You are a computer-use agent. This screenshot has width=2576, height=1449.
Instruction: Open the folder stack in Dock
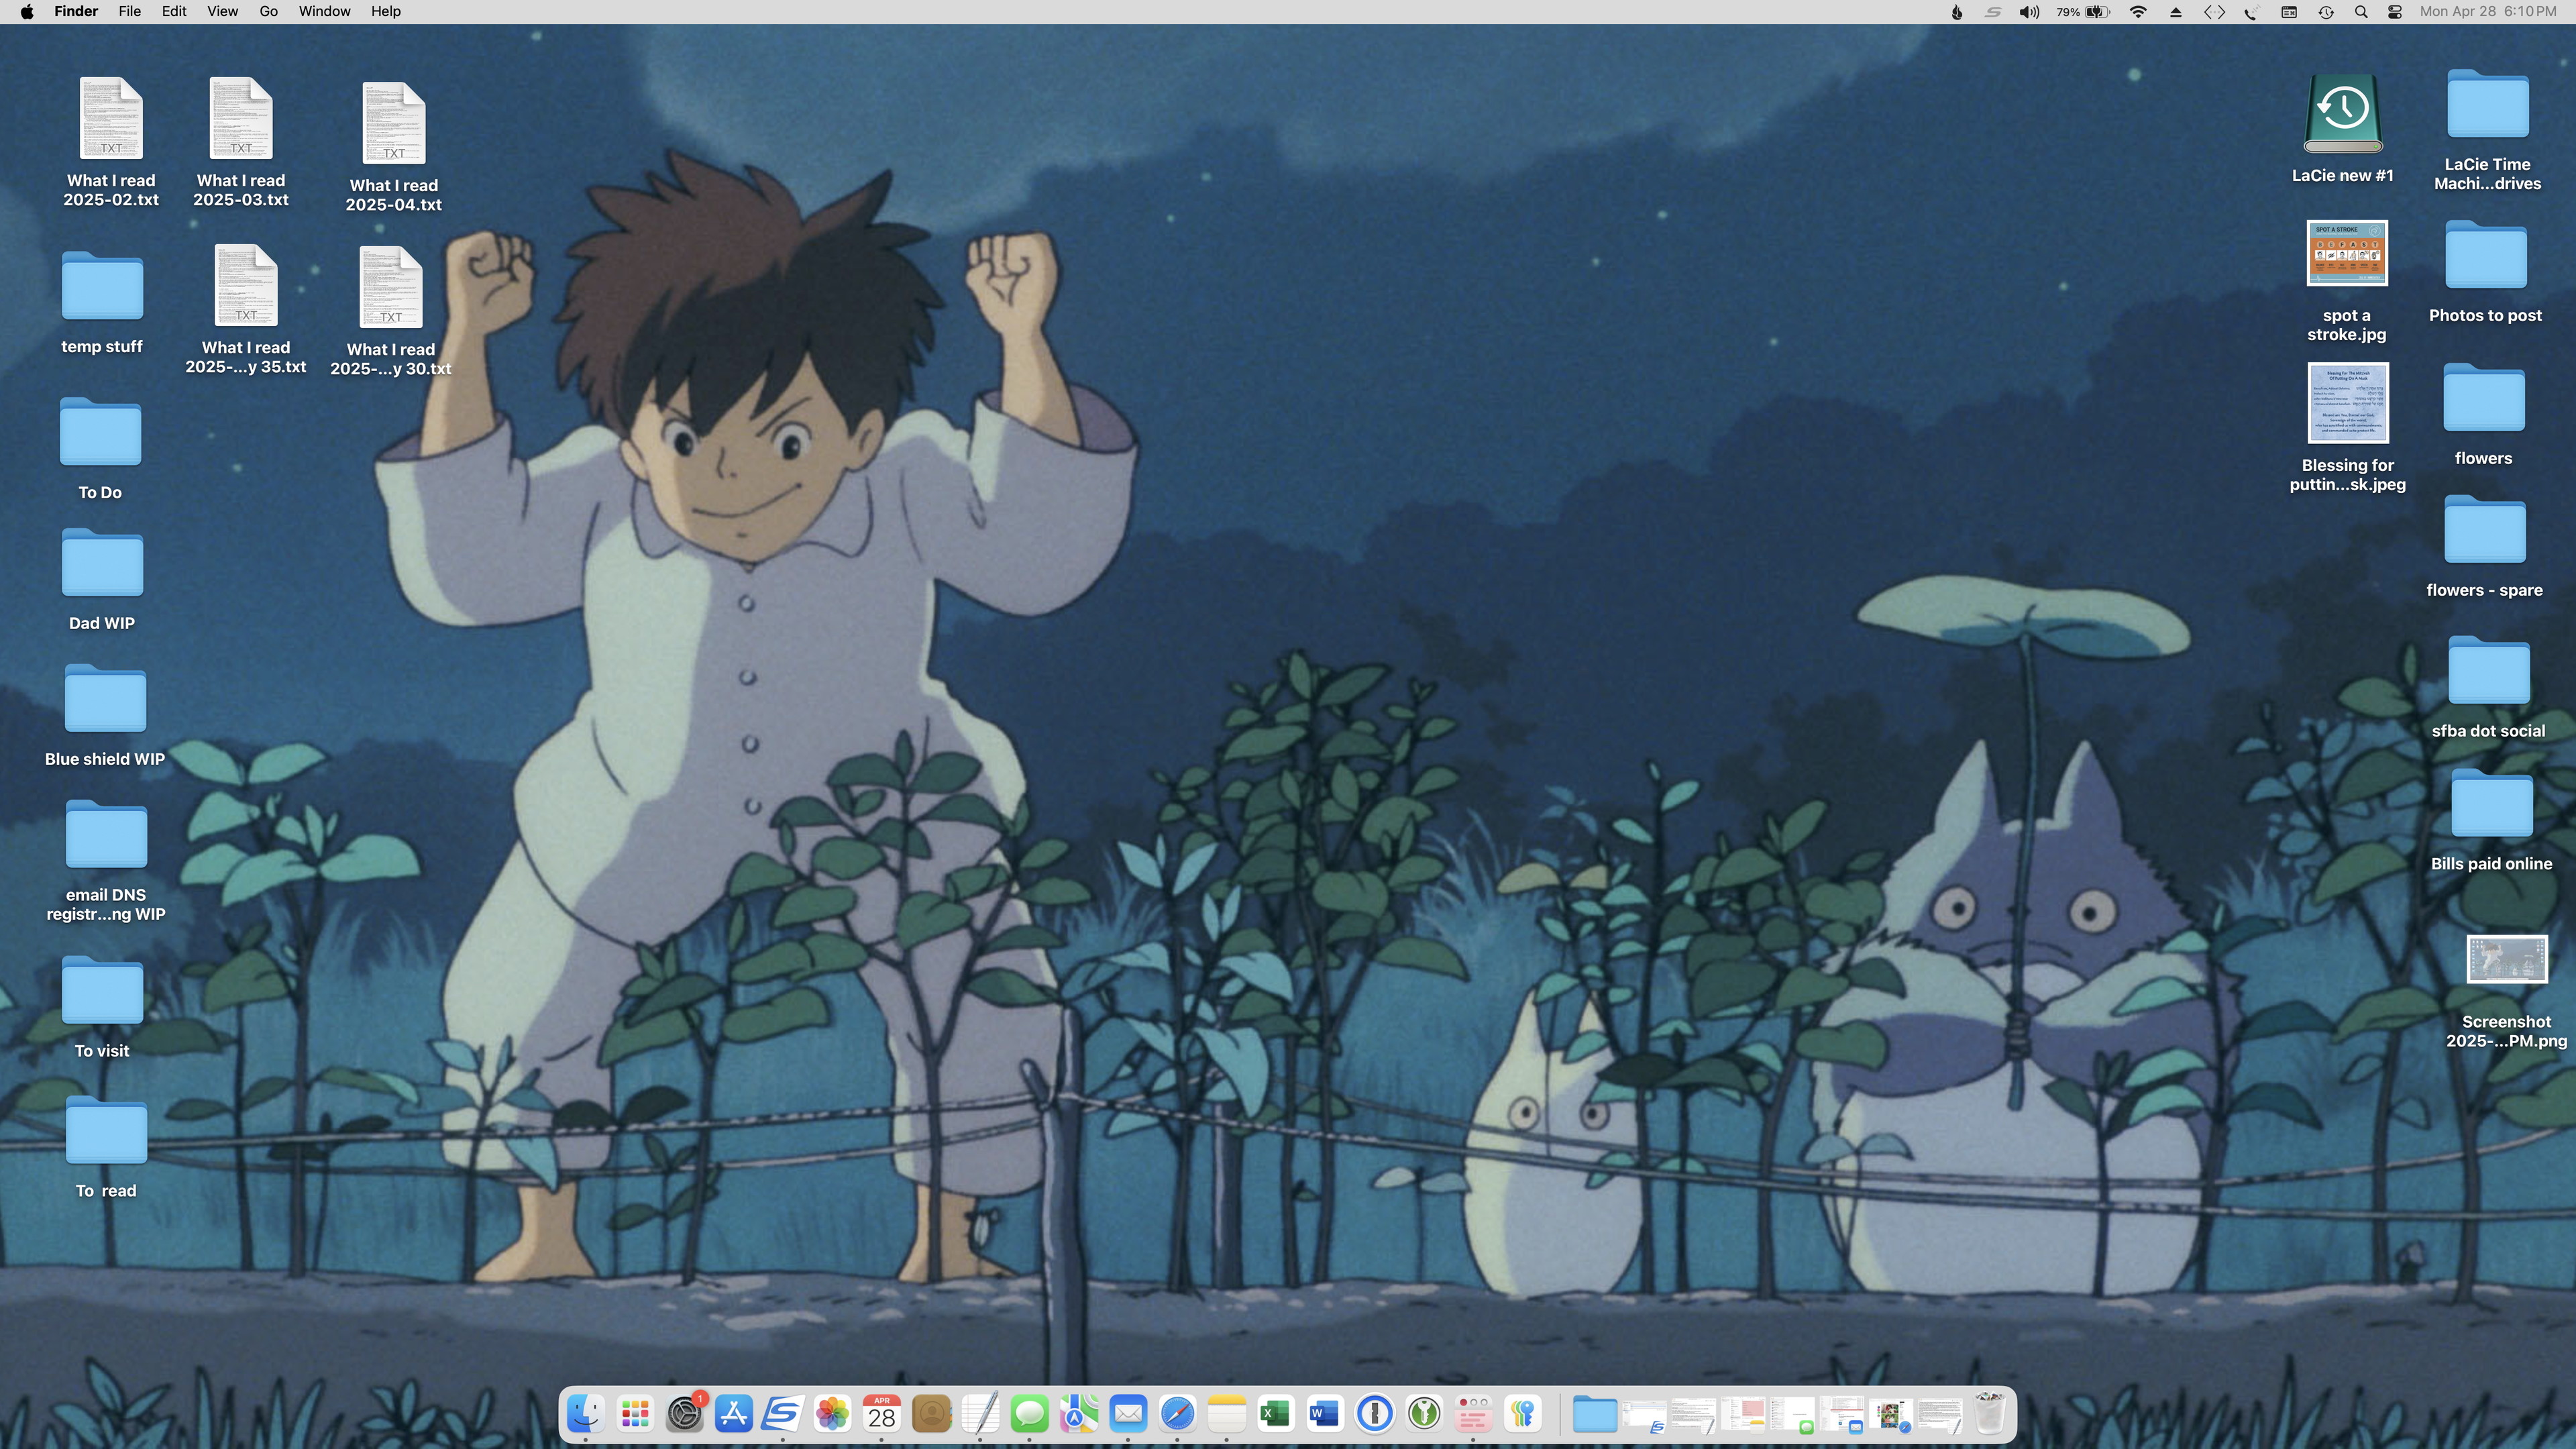[x=1595, y=1414]
